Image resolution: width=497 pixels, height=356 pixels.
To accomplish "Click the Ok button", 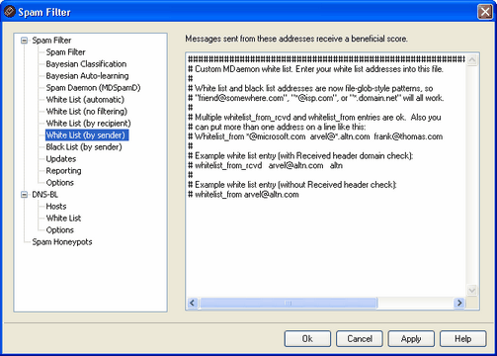I will click(x=307, y=339).
